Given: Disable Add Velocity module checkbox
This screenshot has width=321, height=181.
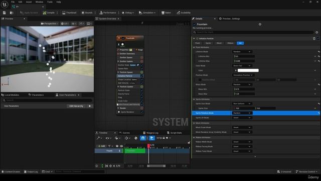Looking at the screenshot, I should [141, 83].
